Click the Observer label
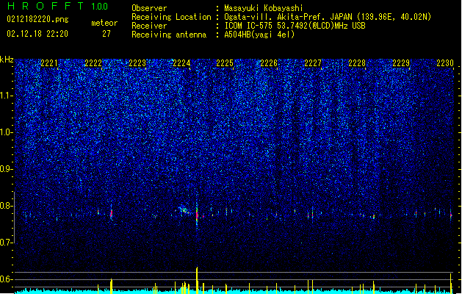Image resolution: width=462 pixels, height=294 pixels. point(149,8)
